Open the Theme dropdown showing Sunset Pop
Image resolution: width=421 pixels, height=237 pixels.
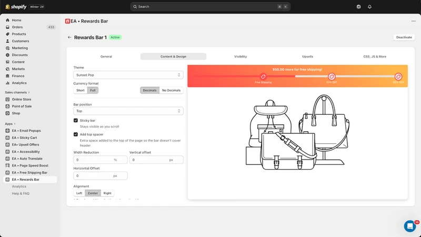(x=128, y=75)
